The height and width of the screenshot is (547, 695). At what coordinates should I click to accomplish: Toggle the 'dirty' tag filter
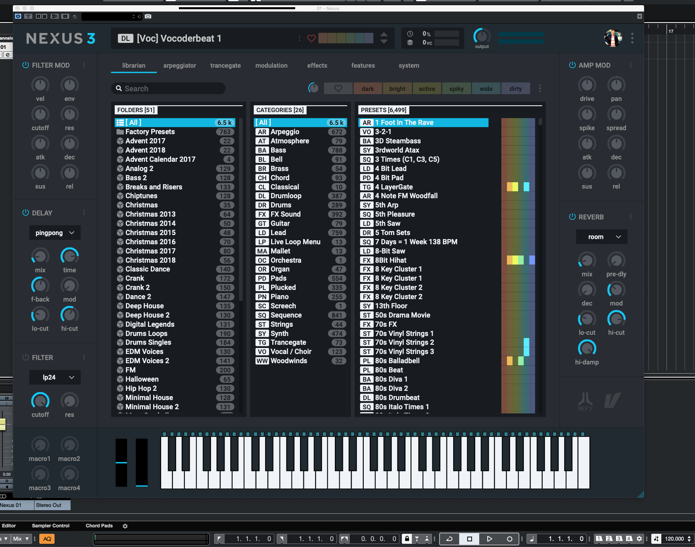click(516, 88)
